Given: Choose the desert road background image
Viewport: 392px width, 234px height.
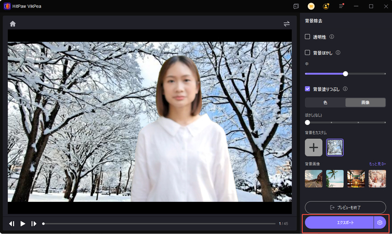Looking at the screenshot, I should 313,179.
